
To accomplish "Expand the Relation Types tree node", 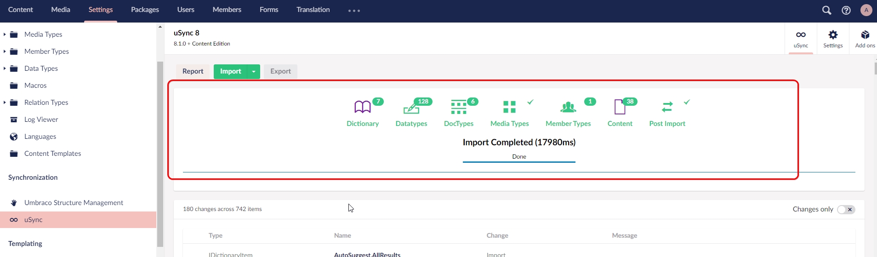I will click(5, 103).
